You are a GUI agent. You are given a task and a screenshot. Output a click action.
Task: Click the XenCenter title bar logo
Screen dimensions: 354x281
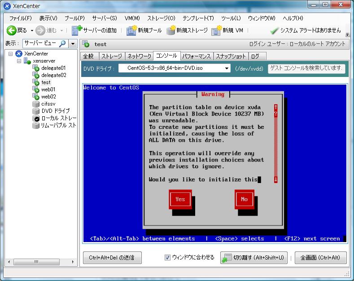tap(7, 6)
